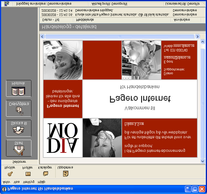
Task: Click 'Licensierad till' status bar entry
Action: pos(183,4)
